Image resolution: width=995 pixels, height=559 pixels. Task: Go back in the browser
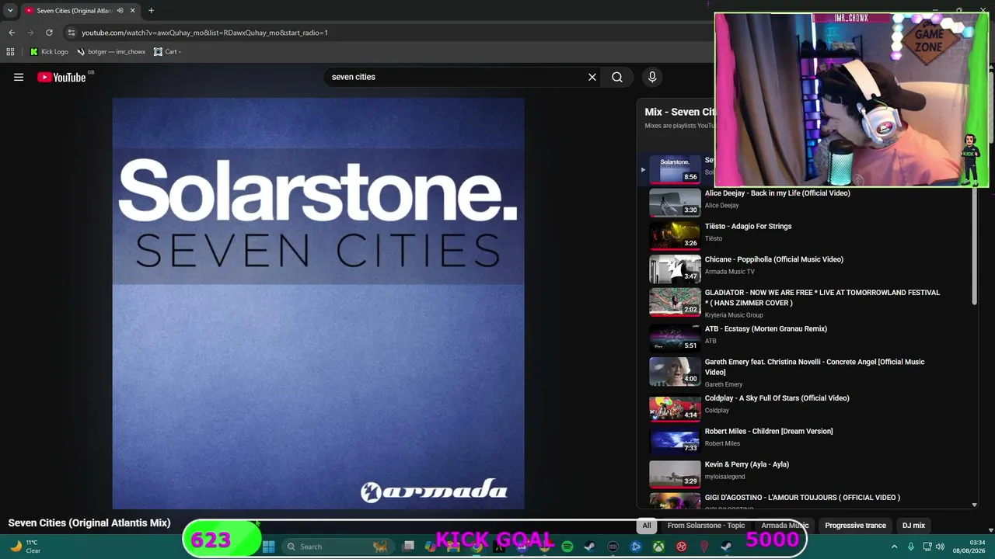12,33
